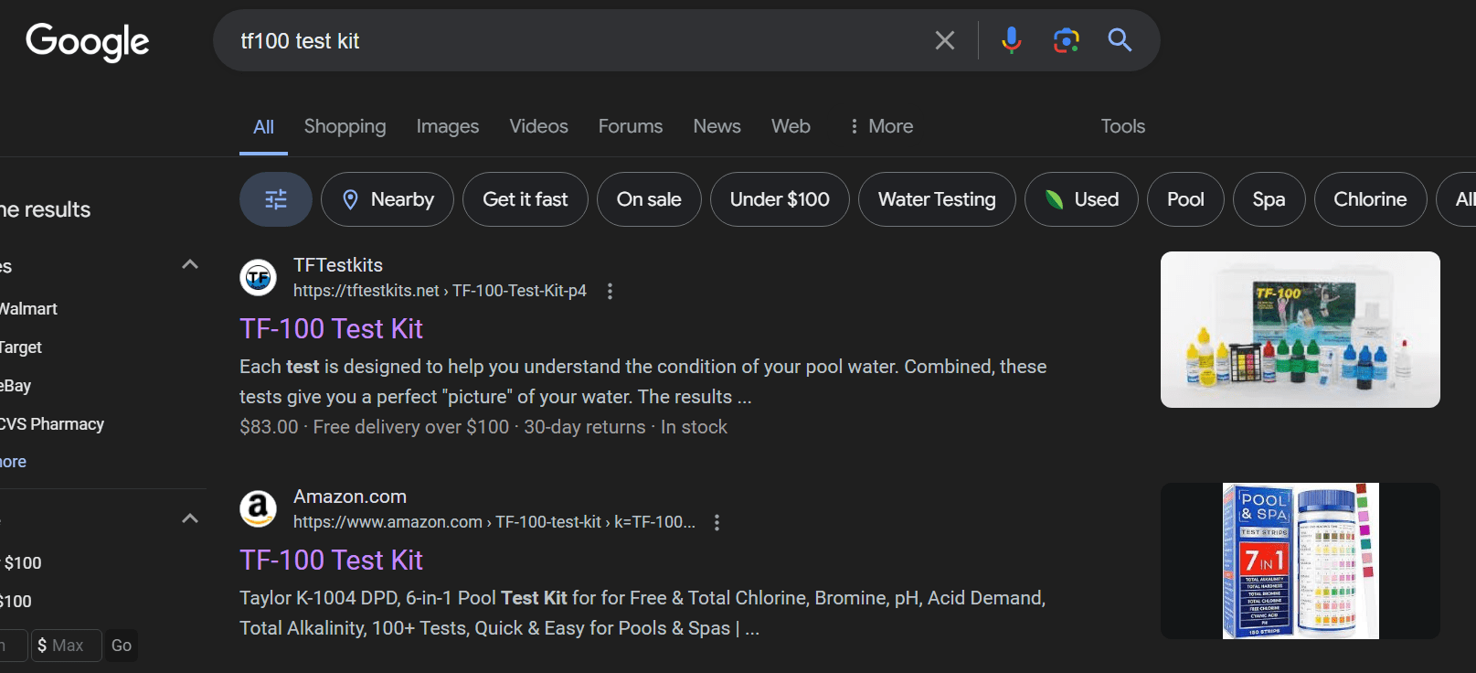Clear the search query with X
The height and width of the screenshot is (673, 1476).
945,40
